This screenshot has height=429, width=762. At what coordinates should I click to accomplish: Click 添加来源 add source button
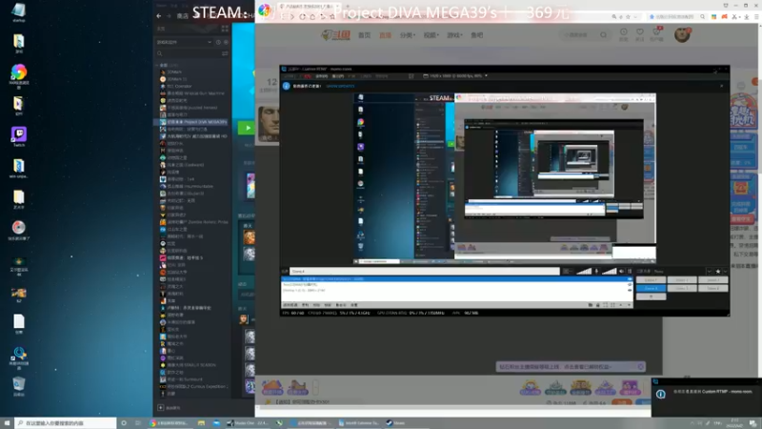[x=291, y=305]
